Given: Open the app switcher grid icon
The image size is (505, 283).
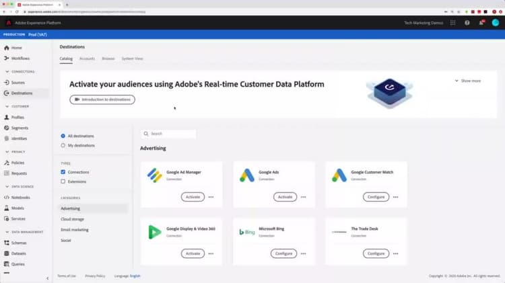Looking at the screenshot, I should [x=452, y=23].
